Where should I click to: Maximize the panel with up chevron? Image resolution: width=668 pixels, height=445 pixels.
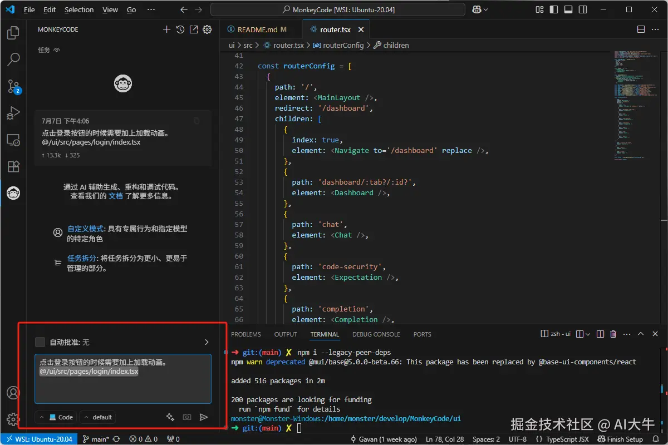click(641, 334)
